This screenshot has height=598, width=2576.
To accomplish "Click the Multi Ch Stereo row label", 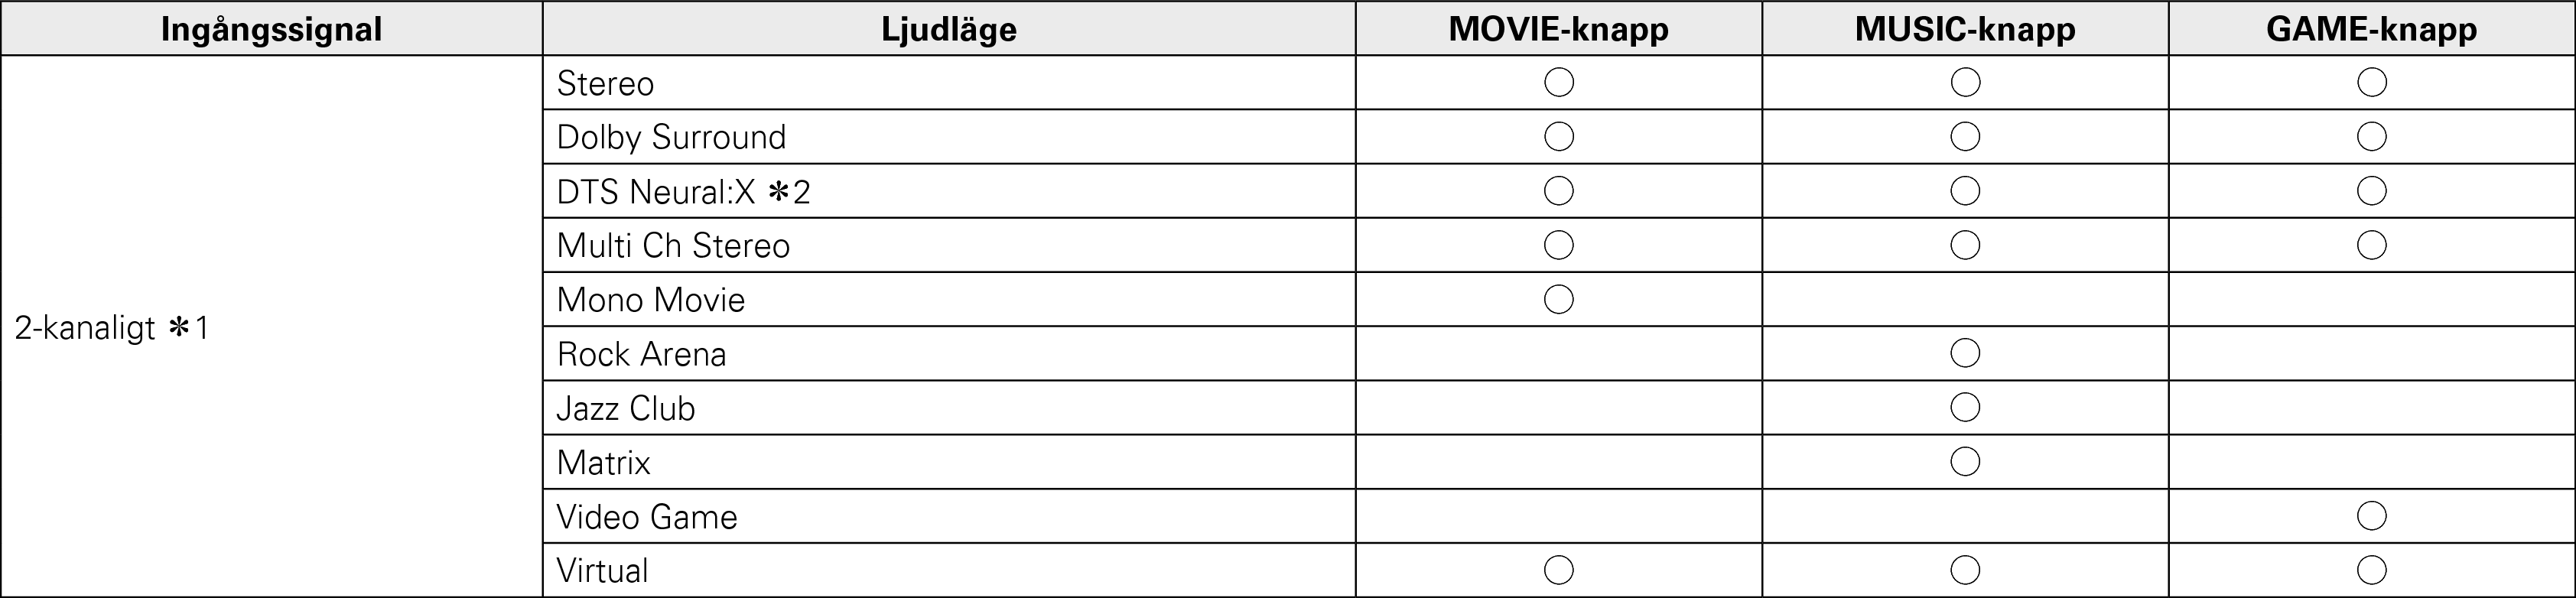I will pos(673,246).
